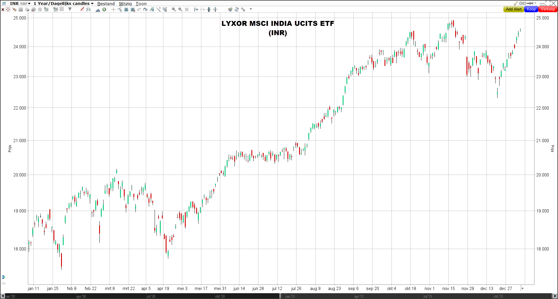The height and width of the screenshot is (299, 558).
Task: Click the apr '20 marker in bottom timeline
Action: (x=81, y=296)
